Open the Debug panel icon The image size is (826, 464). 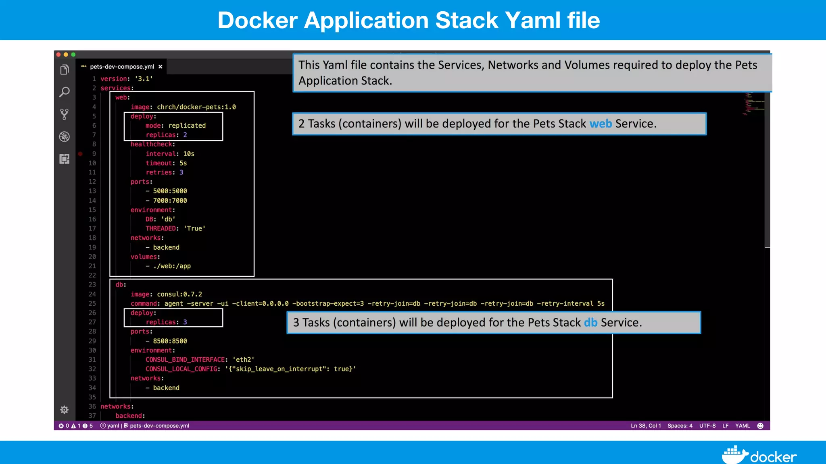click(65, 137)
